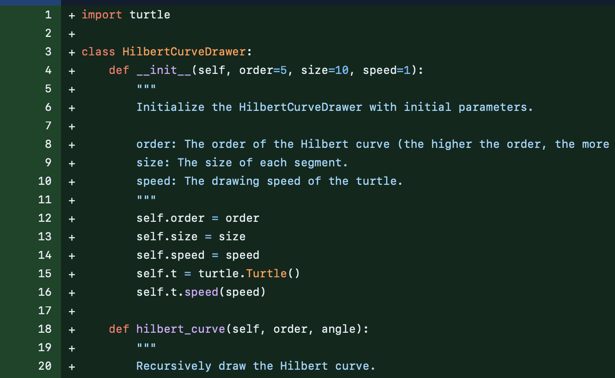
Task: Click the plus marker on line 15
Action: pyautogui.click(x=72, y=274)
